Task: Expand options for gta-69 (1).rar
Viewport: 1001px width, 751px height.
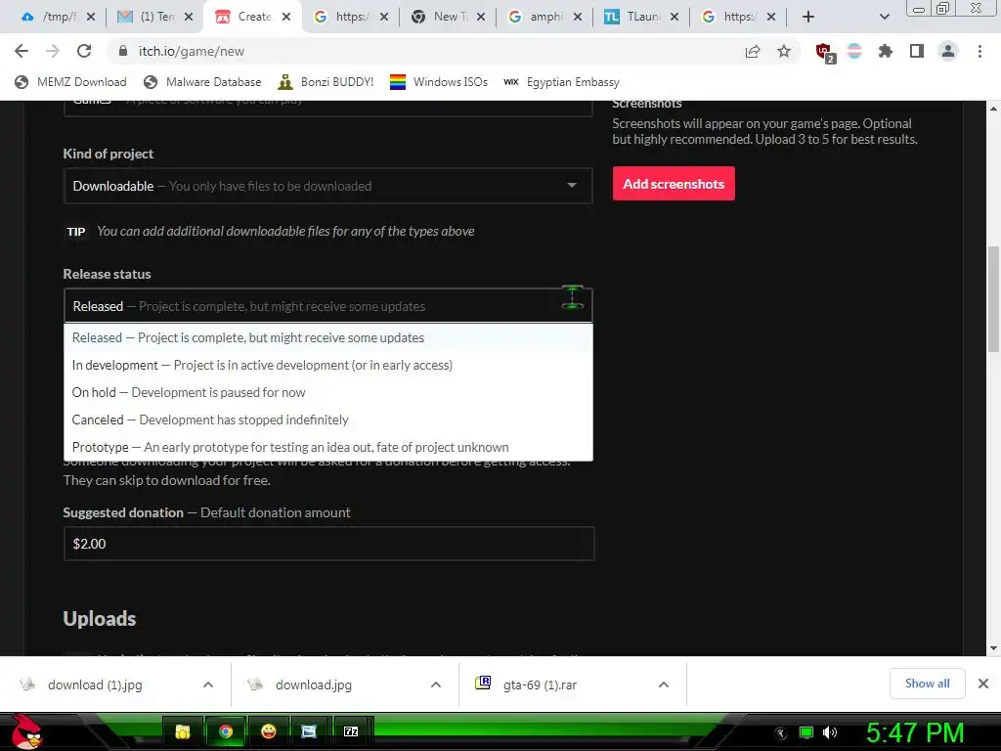Action: pyautogui.click(x=664, y=685)
